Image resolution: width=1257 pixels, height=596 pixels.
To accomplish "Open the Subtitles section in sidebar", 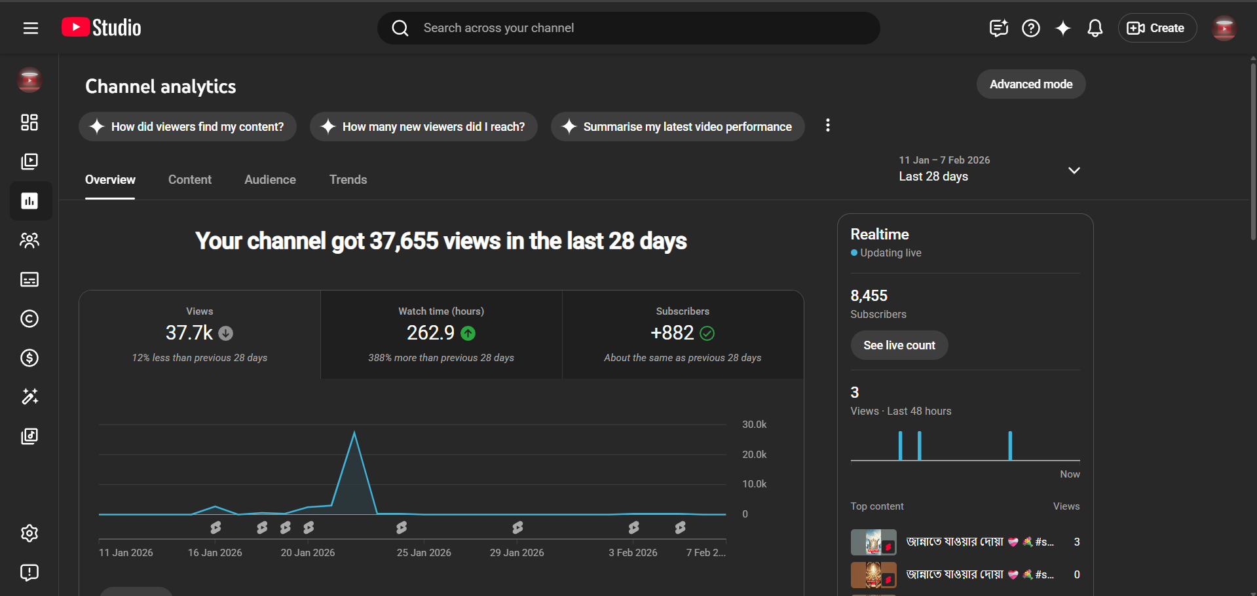I will pyautogui.click(x=29, y=279).
